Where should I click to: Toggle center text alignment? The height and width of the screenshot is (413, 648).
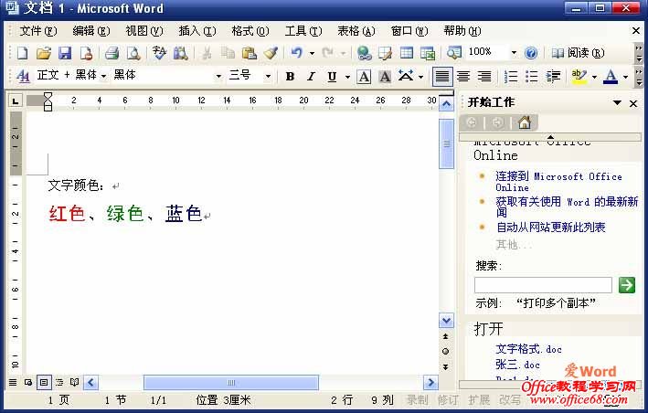point(463,77)
